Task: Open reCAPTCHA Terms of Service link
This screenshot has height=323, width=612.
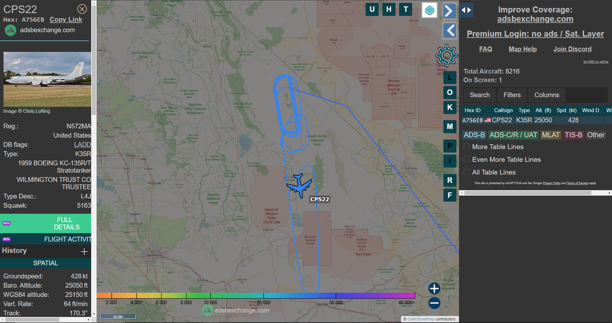Action: coord(577,183)
